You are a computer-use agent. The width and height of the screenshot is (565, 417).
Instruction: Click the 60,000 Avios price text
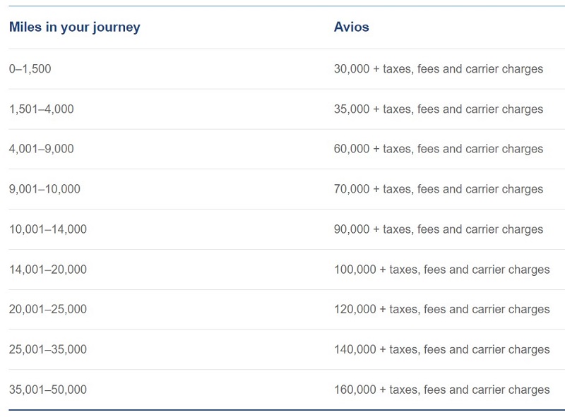coord(439,149)
